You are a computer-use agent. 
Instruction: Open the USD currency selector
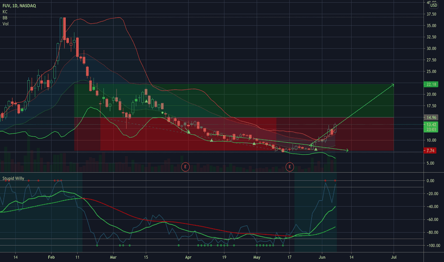tap(434, 5)
